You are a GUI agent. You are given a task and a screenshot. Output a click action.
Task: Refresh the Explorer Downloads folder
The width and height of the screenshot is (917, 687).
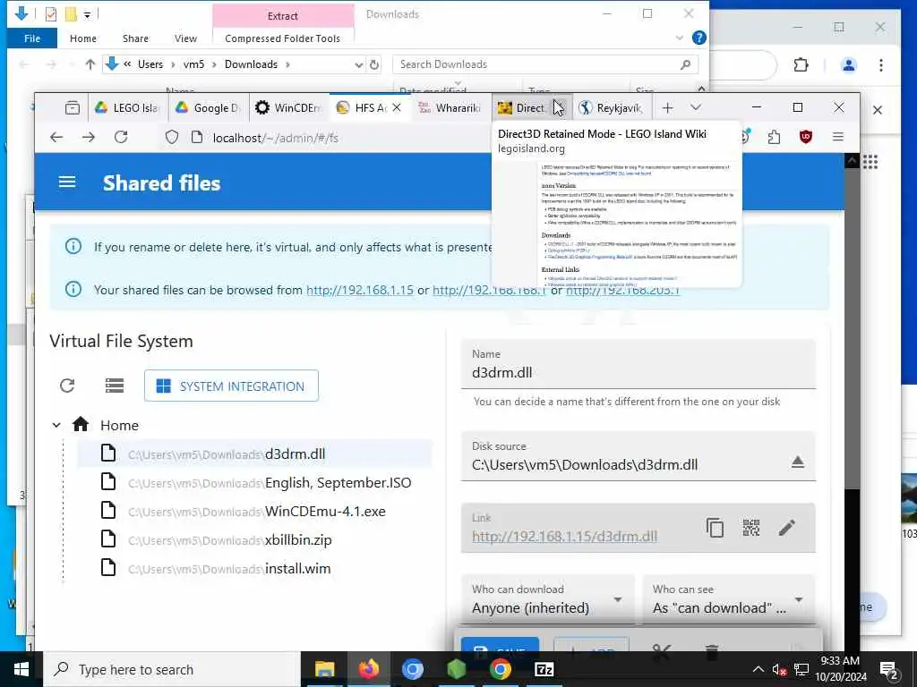click(x=374, y=64)
